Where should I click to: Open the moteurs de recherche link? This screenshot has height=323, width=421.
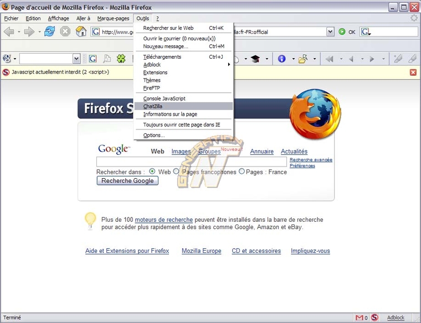coord(164,220)
